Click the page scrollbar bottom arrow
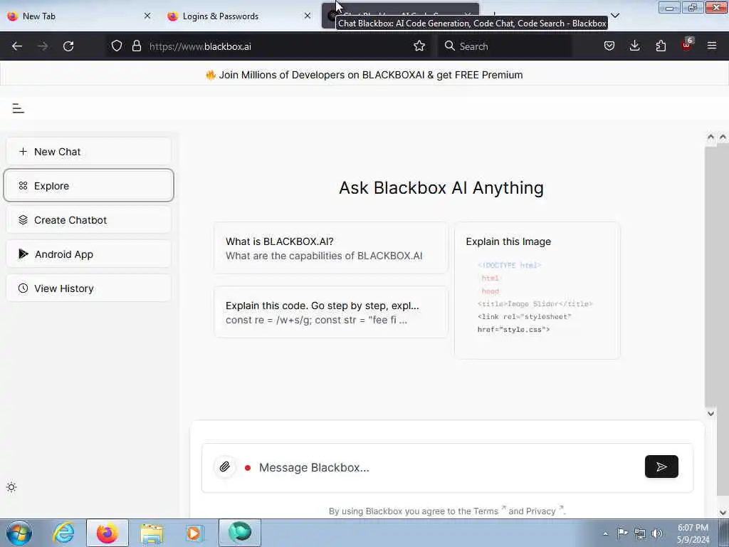729x547 pixels. click(723, 513)
